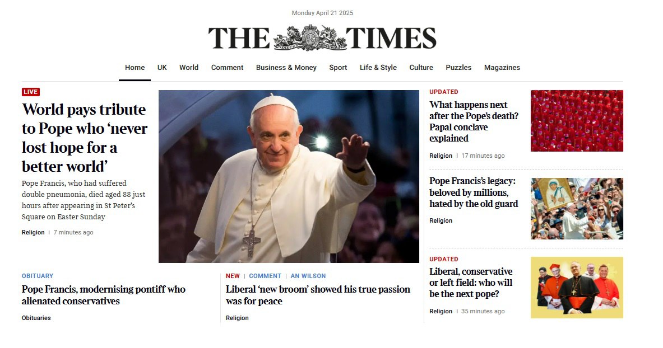Open the Magazines section

pyautogui.click(x=502, y=68)
